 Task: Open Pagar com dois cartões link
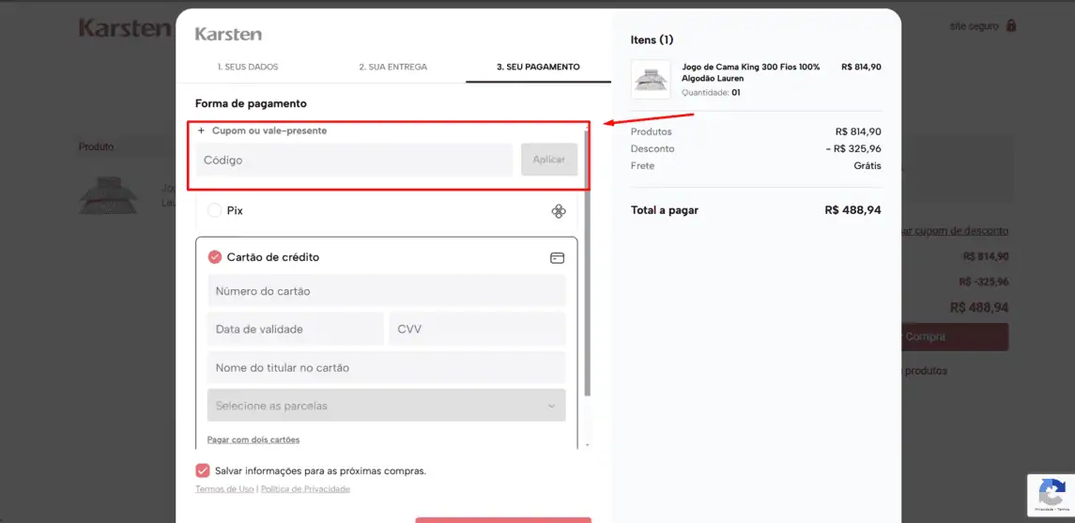[x=253, y=439]
